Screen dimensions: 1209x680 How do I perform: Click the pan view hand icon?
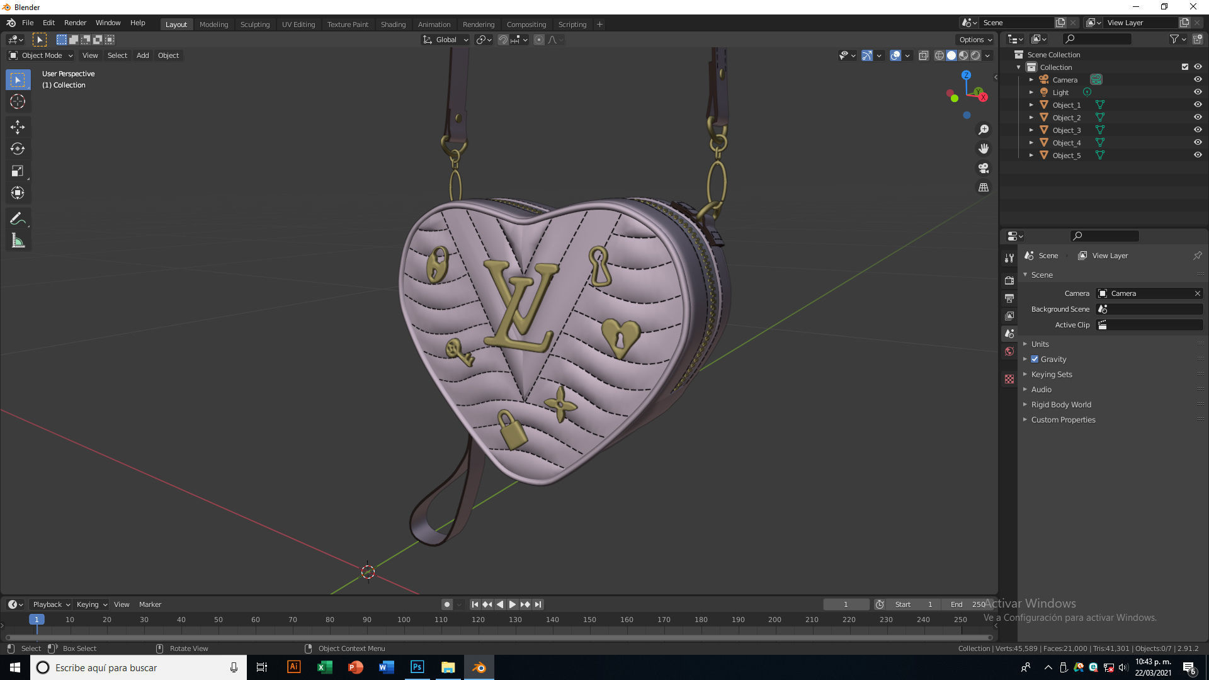click(984, 149)
